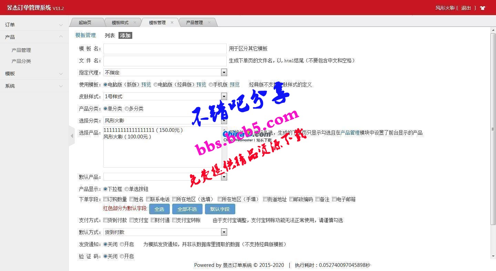Image resolution: width=496 pixels, height=271 pixels.
Task: Click the 全选 button
Action: [159, 209]
